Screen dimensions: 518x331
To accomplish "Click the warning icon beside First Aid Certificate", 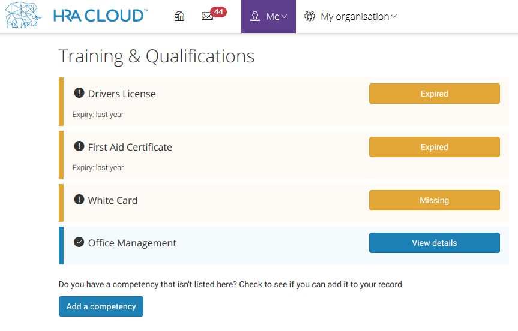I will [x=79, y=146].
